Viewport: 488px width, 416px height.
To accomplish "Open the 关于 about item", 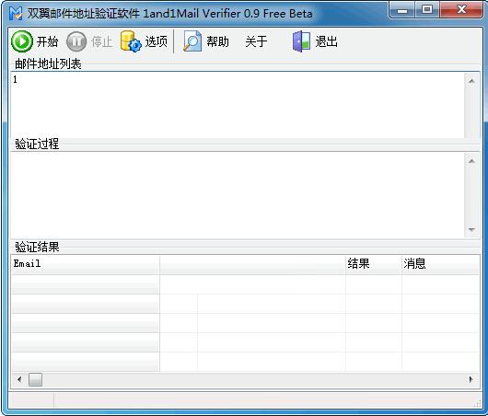I will 256,41.
